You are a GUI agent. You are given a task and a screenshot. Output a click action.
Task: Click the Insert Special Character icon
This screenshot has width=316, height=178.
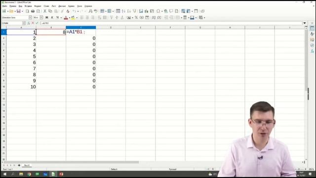tap(158, 11)
